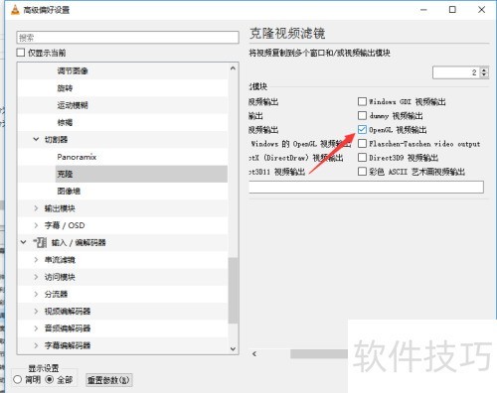Enable Flaschen-Taschen video output checkbox
The width and height of the screenshot is (497, 393).
click(x=362, y=144)
